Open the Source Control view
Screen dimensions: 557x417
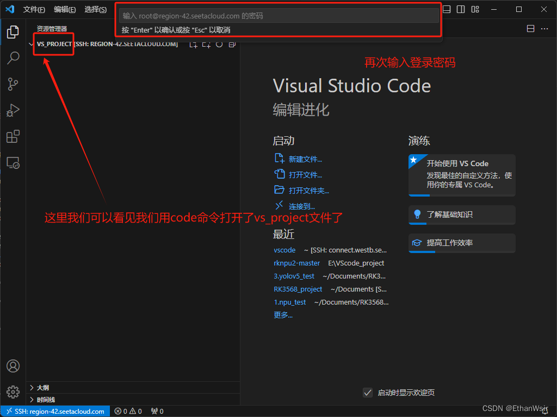[x=13, y=84]
